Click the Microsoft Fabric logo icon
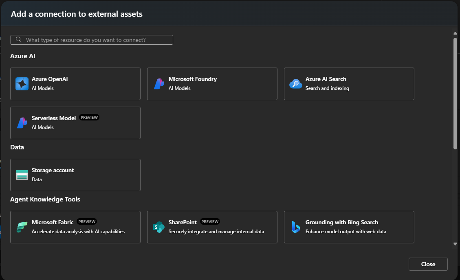Screen dimensions: 460x280 tap(22, 227)
